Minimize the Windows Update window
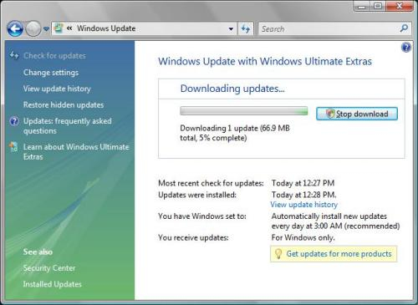Screen dimensions: 418x305 [362, 6]
